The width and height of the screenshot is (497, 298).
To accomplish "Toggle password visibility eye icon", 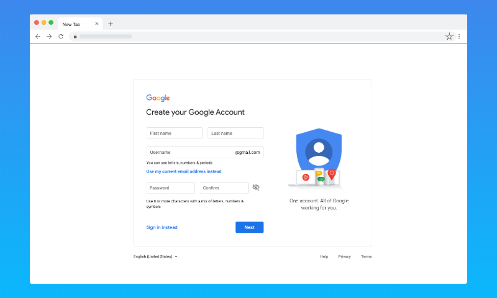I will 256,187.
